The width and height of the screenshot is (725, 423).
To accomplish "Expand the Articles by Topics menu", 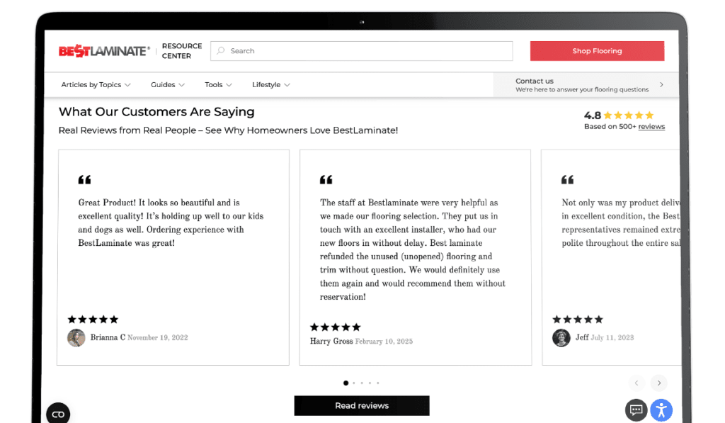I will pos(96,85).
